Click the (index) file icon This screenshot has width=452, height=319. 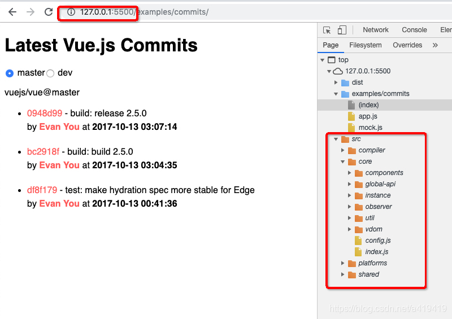coord(351,105)
